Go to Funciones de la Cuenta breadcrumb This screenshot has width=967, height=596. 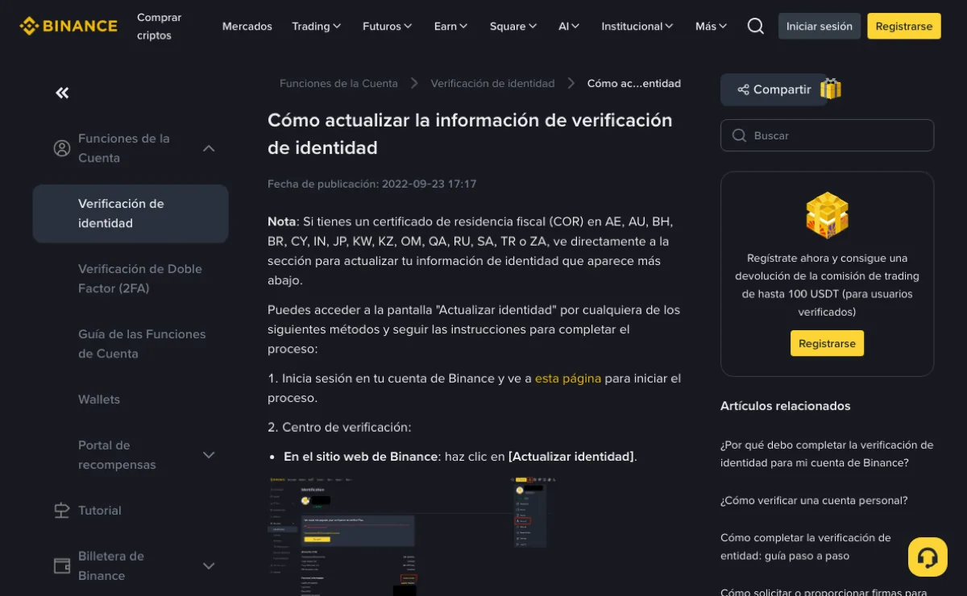[338, 84]
